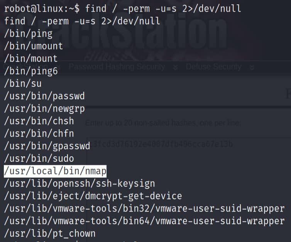Click the /usr/lib/pt_chown line

pyautogui.click(x=50, y=233)
